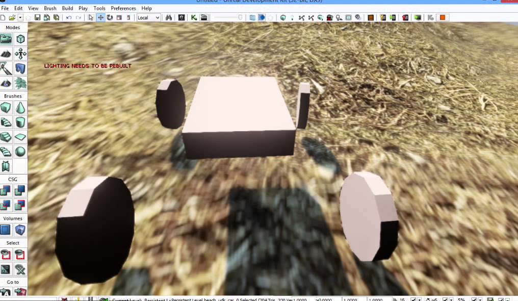Pick the Sphere (tetrahedron) brush
The width and height of the screenshot is (518, 301).
[x=20, y=152]
